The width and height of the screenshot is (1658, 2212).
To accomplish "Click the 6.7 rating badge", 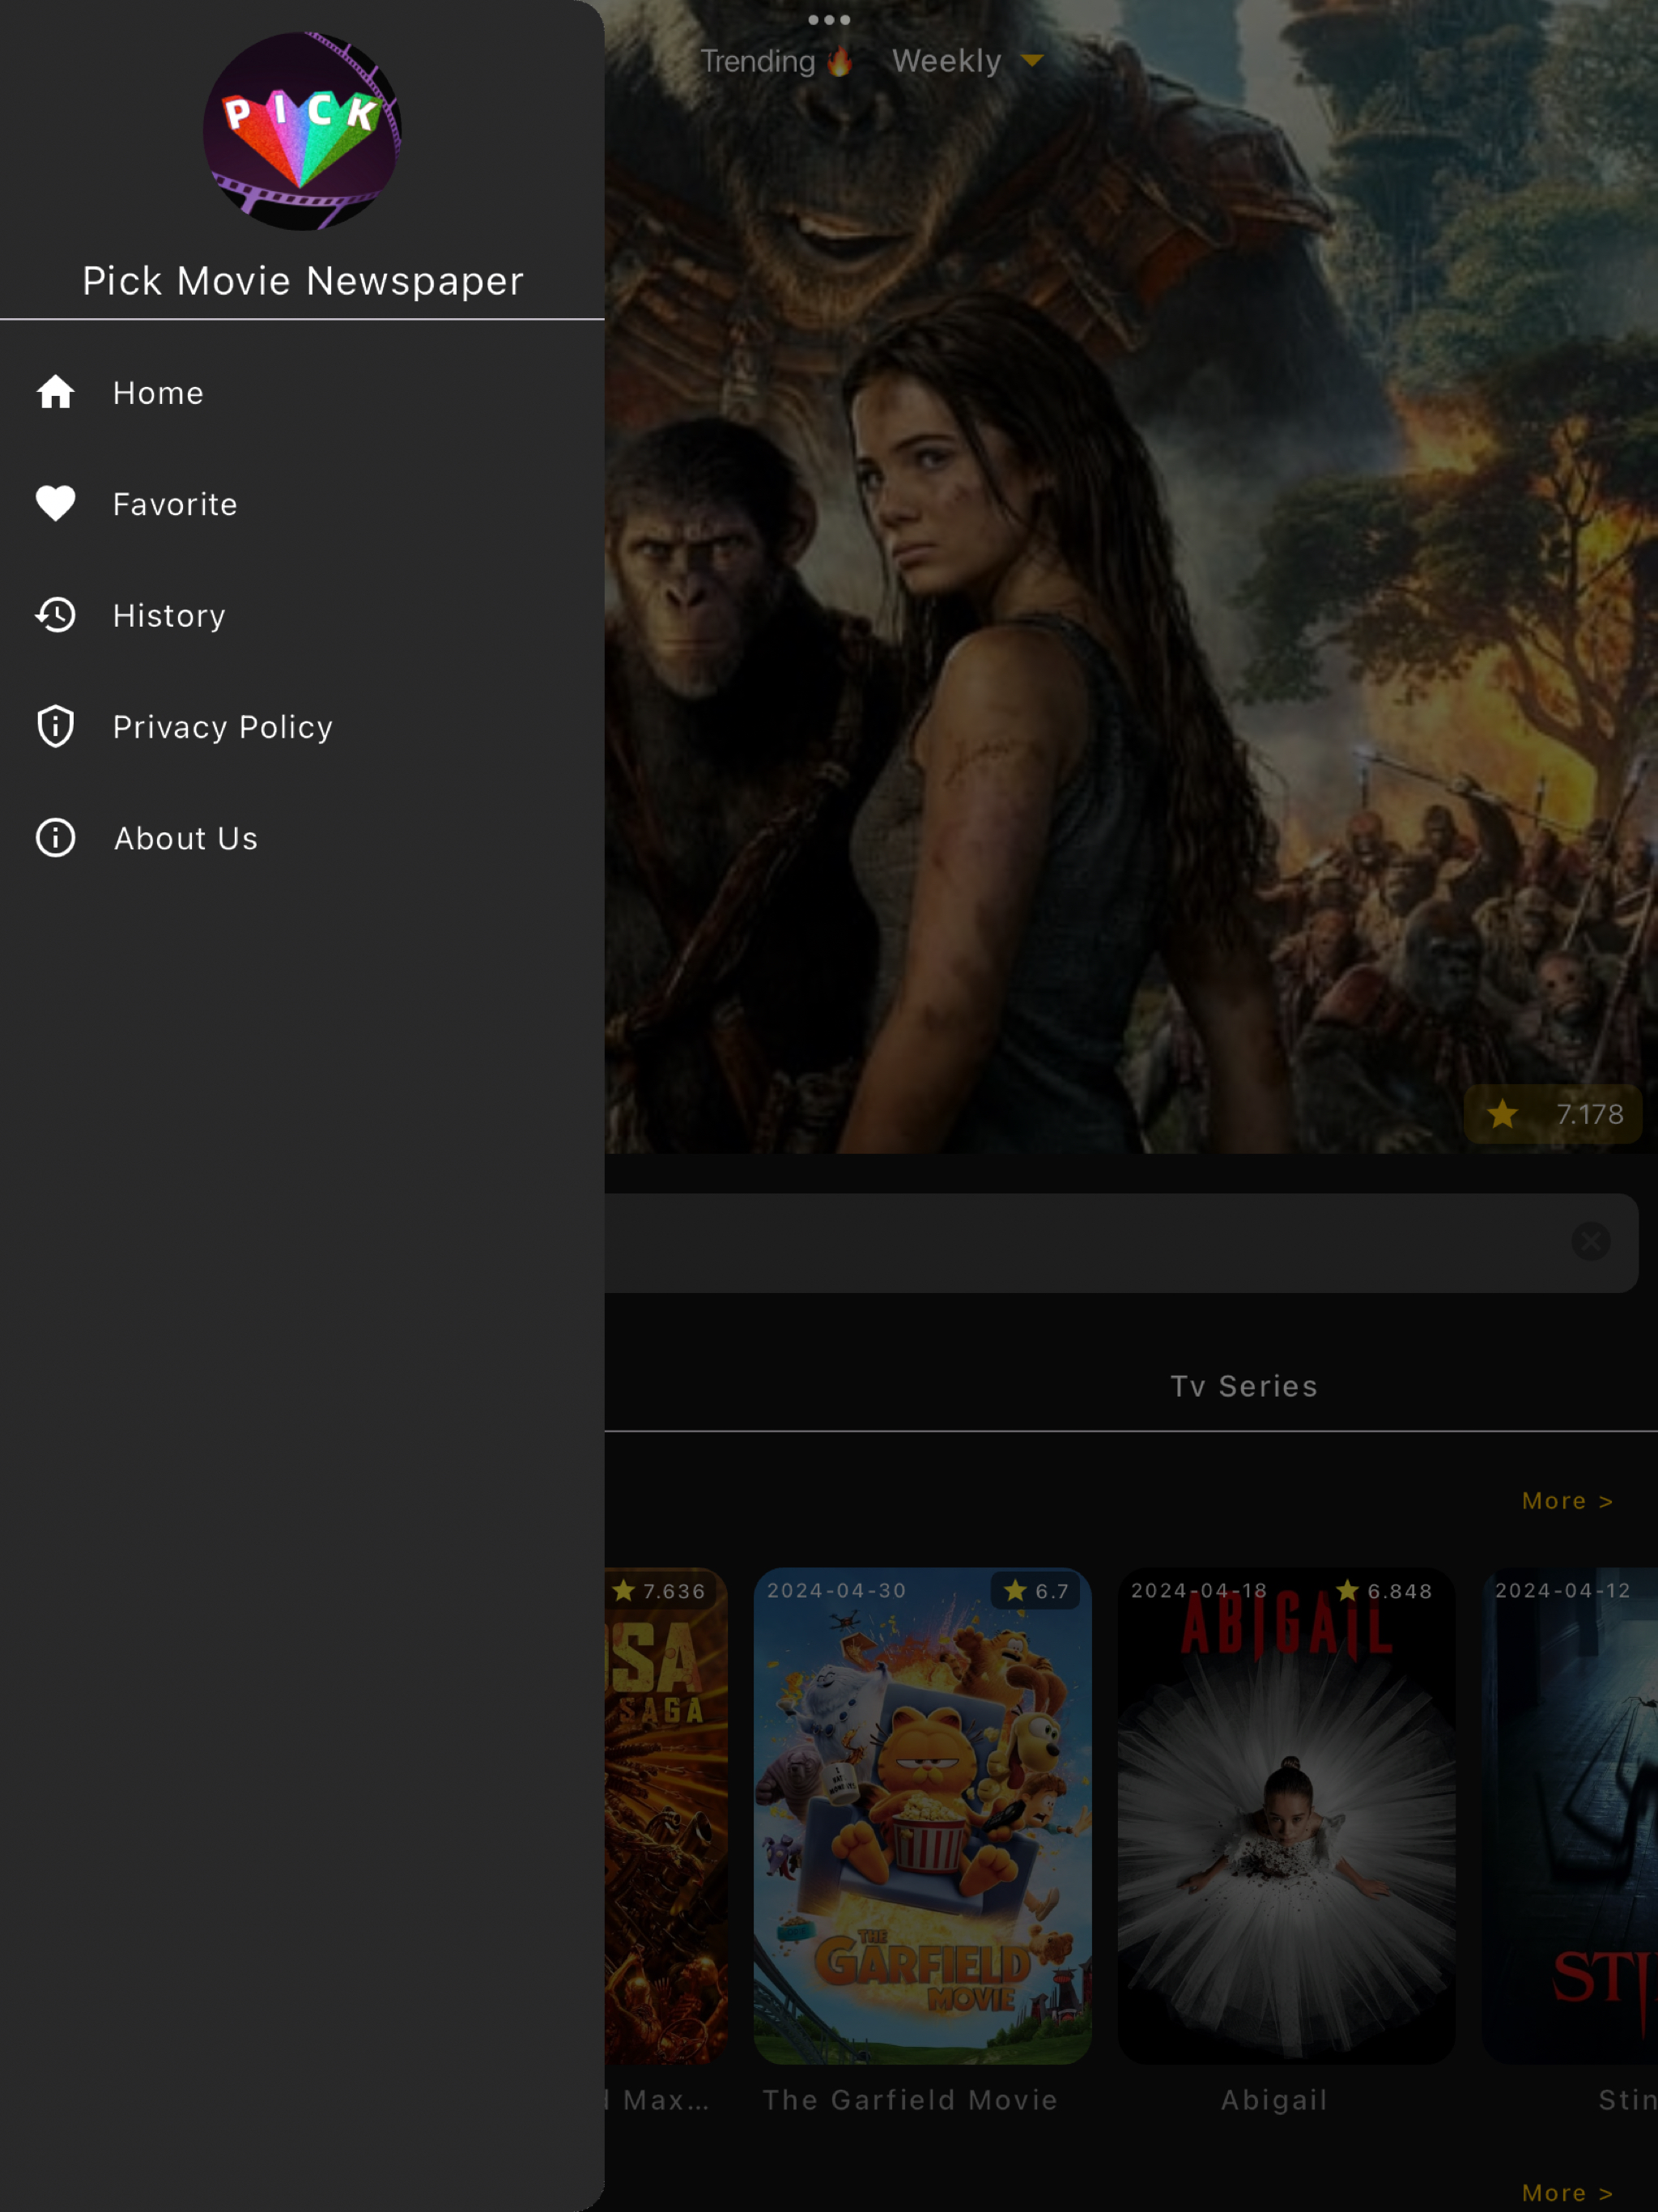I will point(1036,1590).
